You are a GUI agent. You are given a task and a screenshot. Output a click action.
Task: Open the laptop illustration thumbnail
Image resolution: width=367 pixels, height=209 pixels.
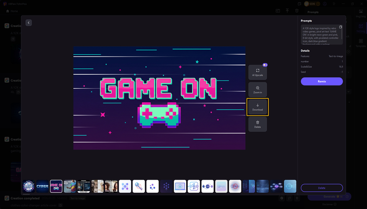click(x=180, y=186)
